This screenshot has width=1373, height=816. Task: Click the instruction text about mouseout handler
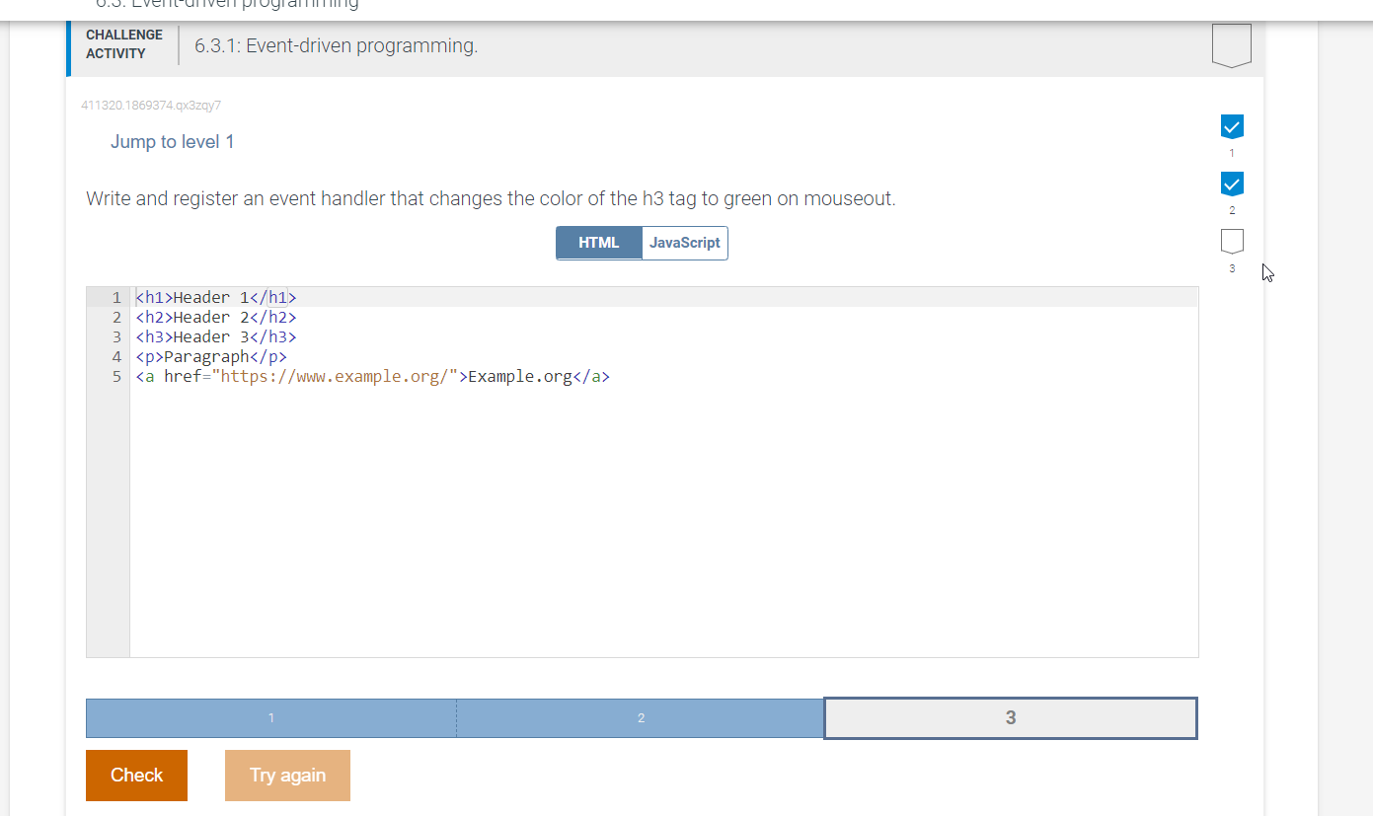point(491,198)
